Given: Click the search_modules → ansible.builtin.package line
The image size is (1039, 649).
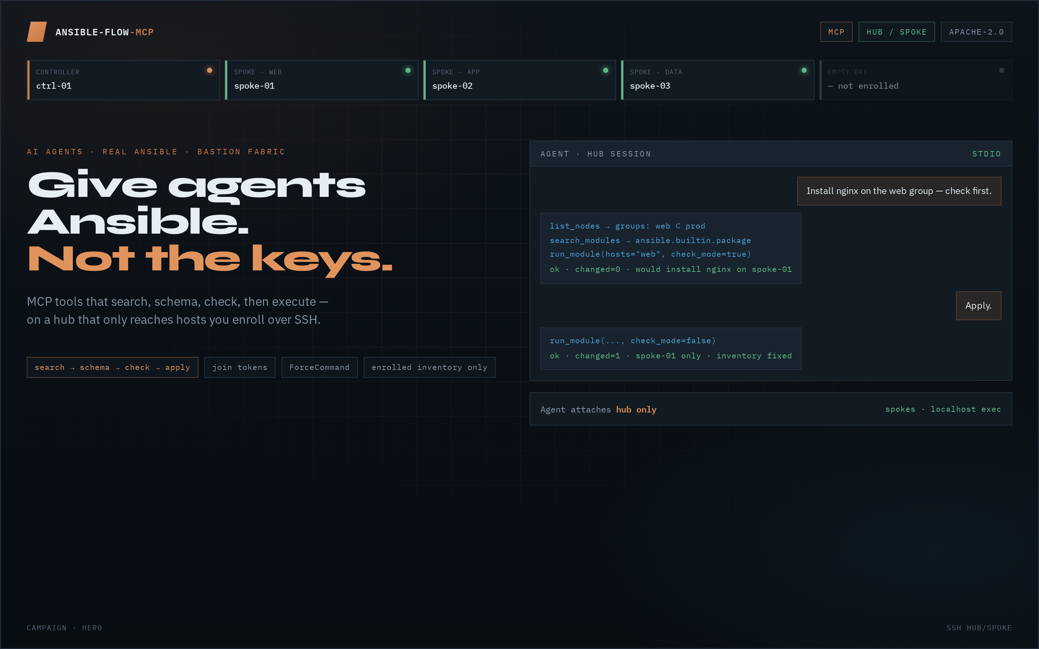Looking at the screenshot, I should 650,240.
